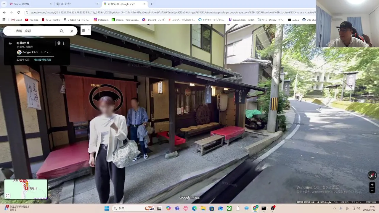Open the Disney+ bookmark
379x213 pixels.
point(271,20)
